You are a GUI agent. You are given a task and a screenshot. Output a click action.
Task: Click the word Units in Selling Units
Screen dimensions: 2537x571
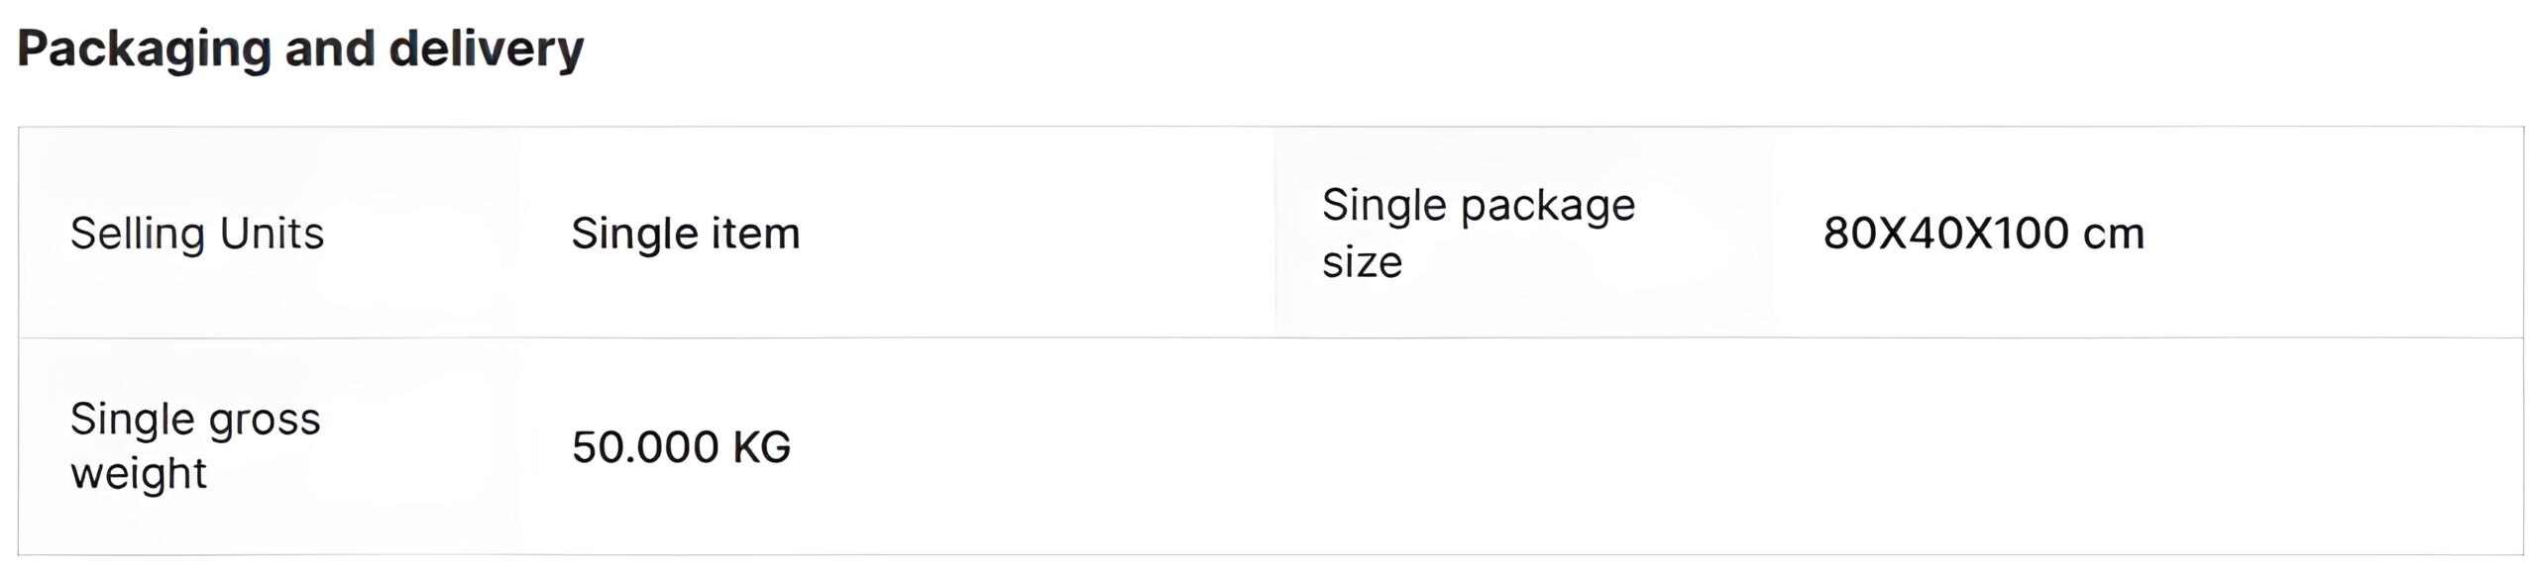click(x=272, y=234)
